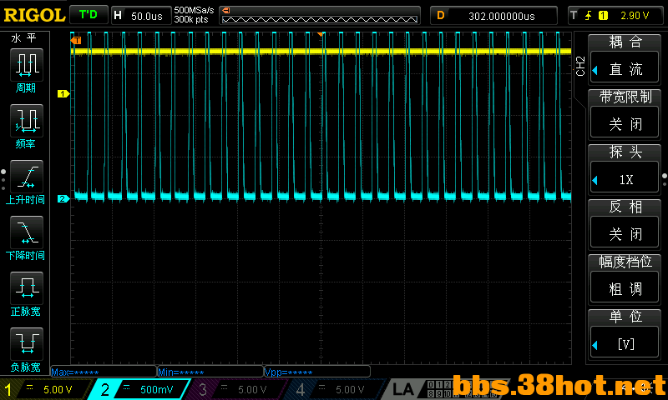Click the yellow channel 1 ground level marker
668x400 pixels.
click(x=63, y=93)
